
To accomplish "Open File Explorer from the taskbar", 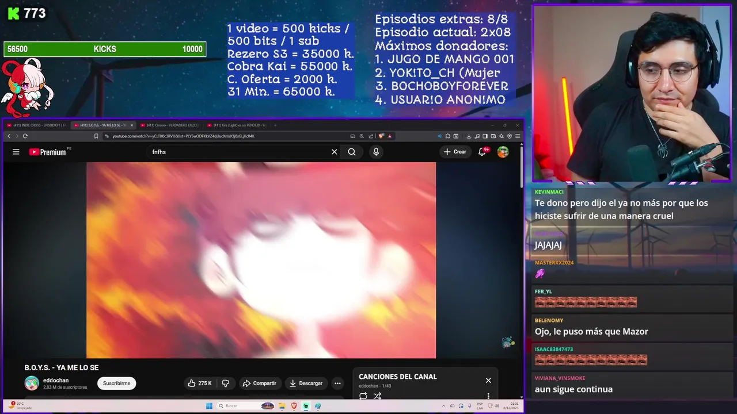I will (282, 406).
